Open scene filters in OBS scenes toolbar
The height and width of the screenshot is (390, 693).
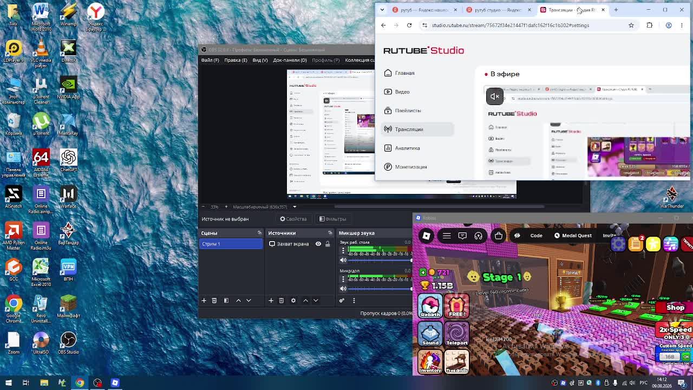click(x=226, y=300)
